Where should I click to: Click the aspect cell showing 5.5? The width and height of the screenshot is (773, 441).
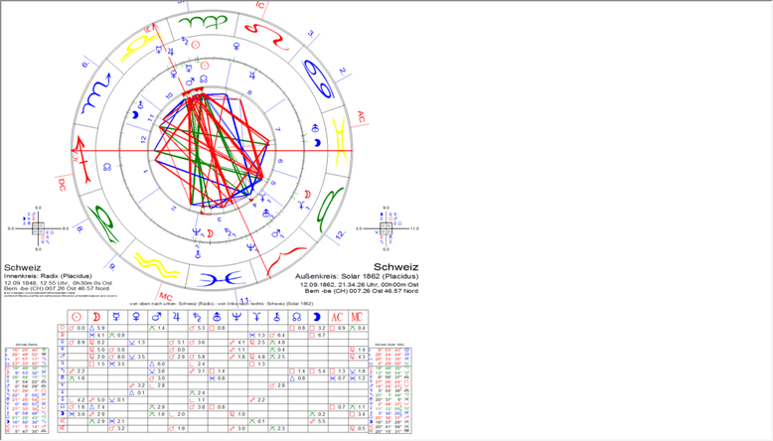coord(317,422)
